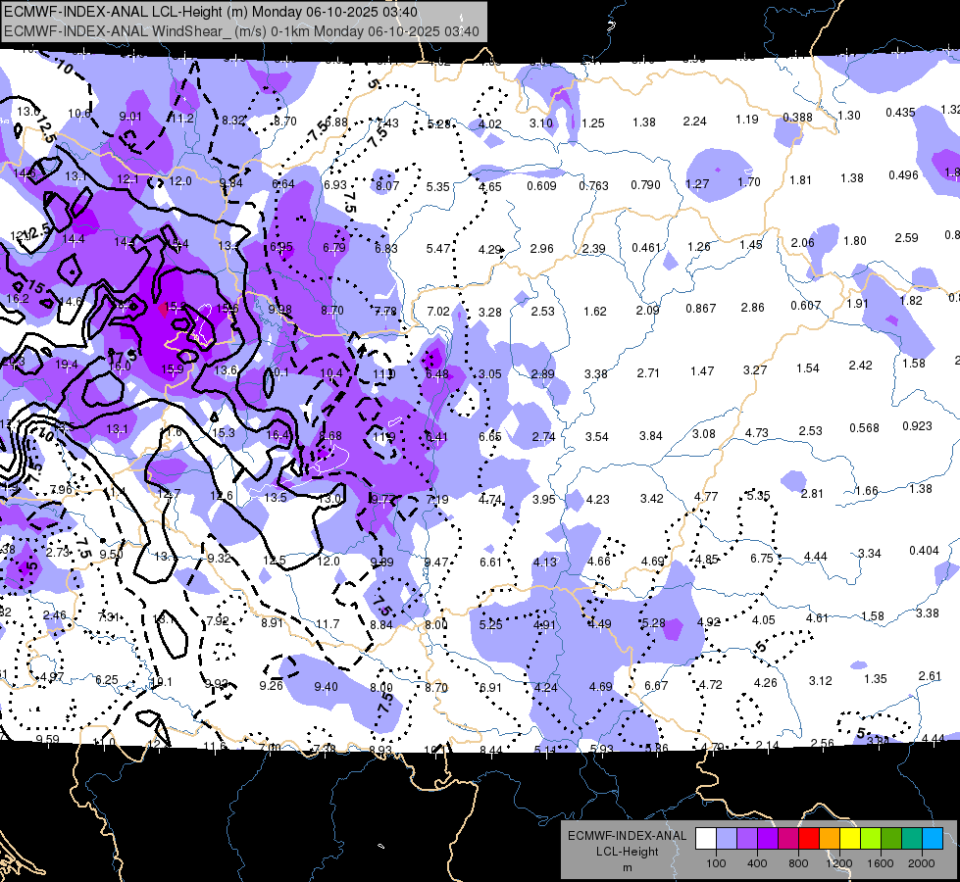Click the wind shear value 0.790
This screenshot has width=960, height=882.
click(646, 185)
